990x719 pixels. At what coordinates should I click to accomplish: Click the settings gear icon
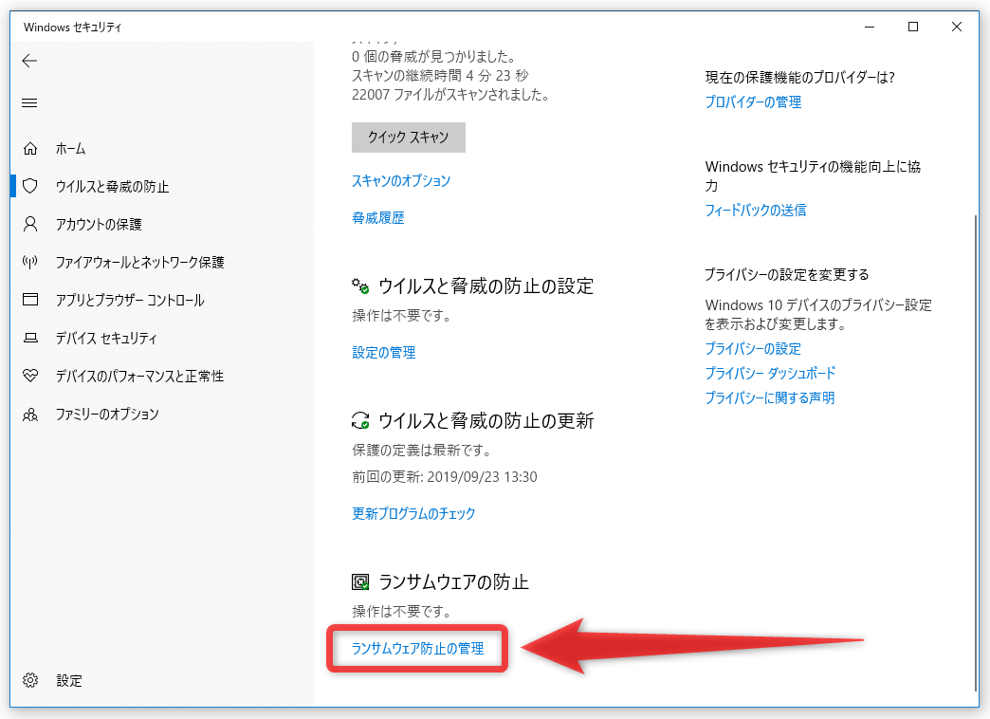[x=30, y=680]
